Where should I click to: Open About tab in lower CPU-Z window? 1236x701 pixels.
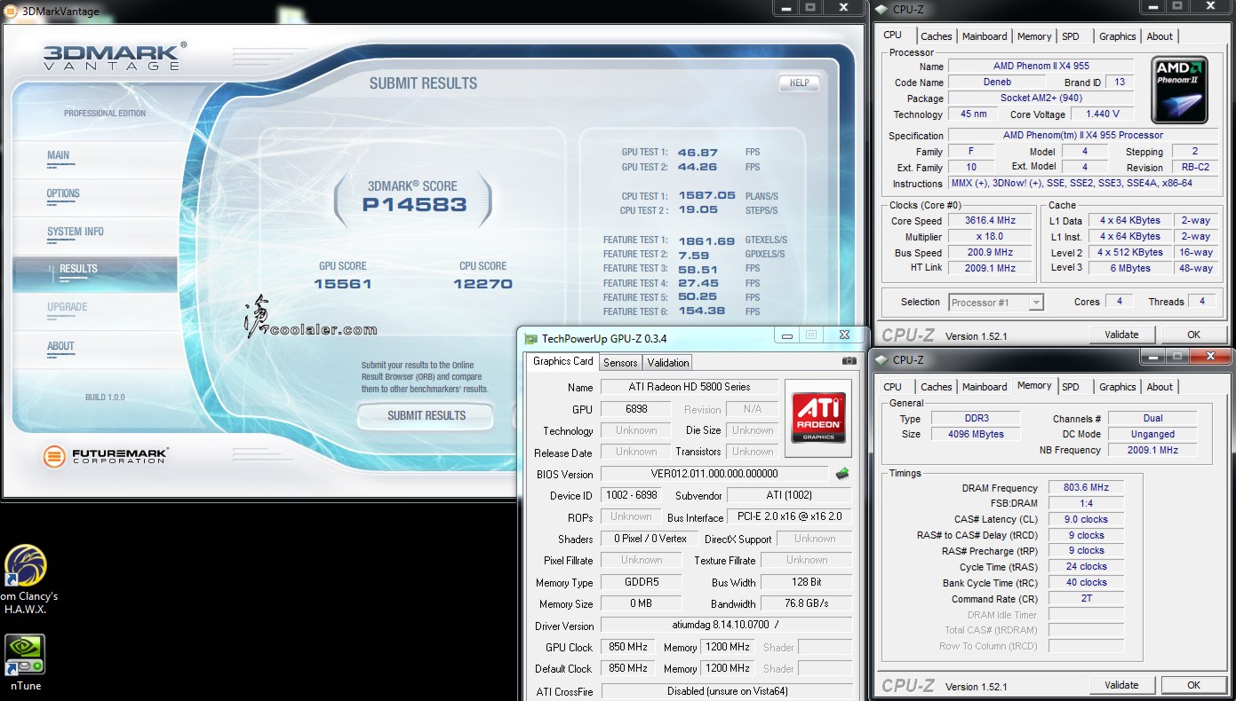1160,387
